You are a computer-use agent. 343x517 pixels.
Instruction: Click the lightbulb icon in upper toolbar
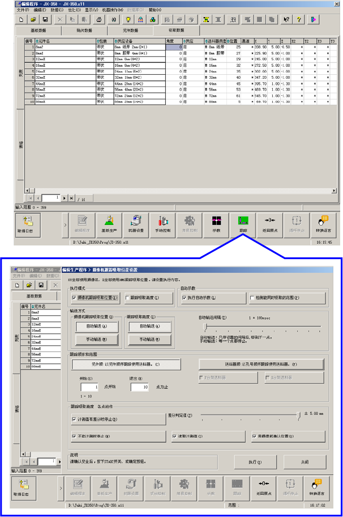click(128, 20)
